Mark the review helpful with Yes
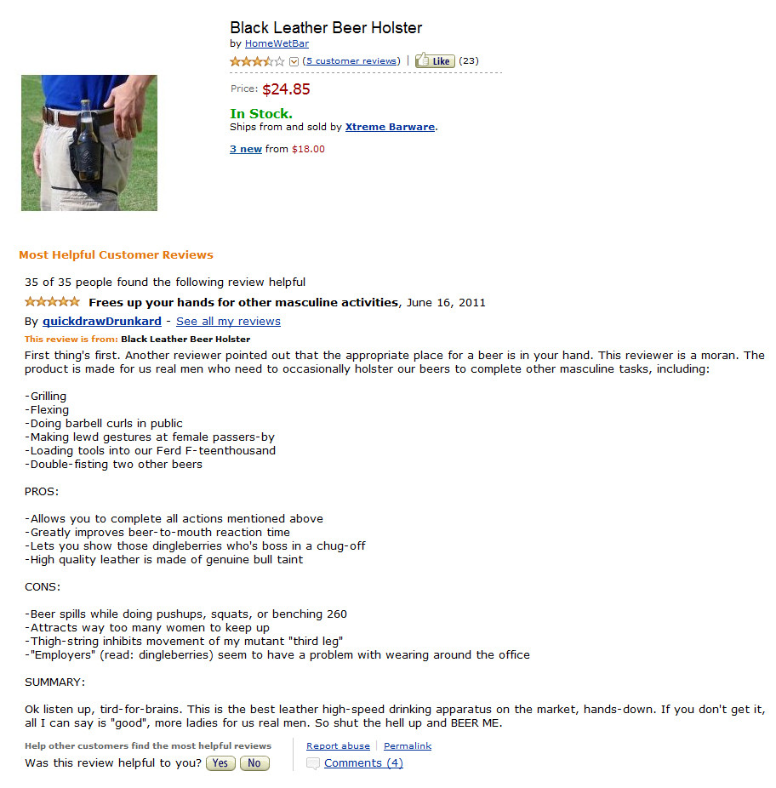 (x=220, y=763)
